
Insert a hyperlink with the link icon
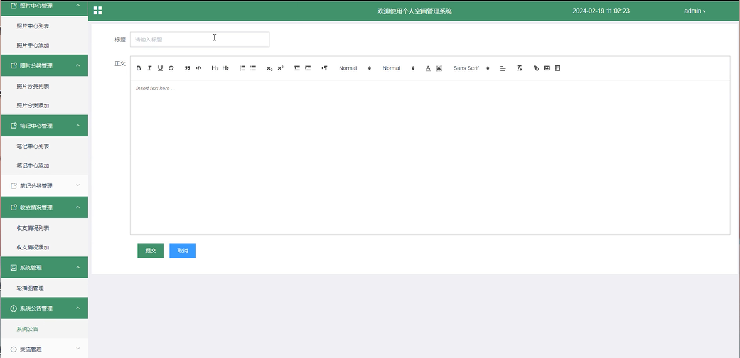tap(535, 68)
